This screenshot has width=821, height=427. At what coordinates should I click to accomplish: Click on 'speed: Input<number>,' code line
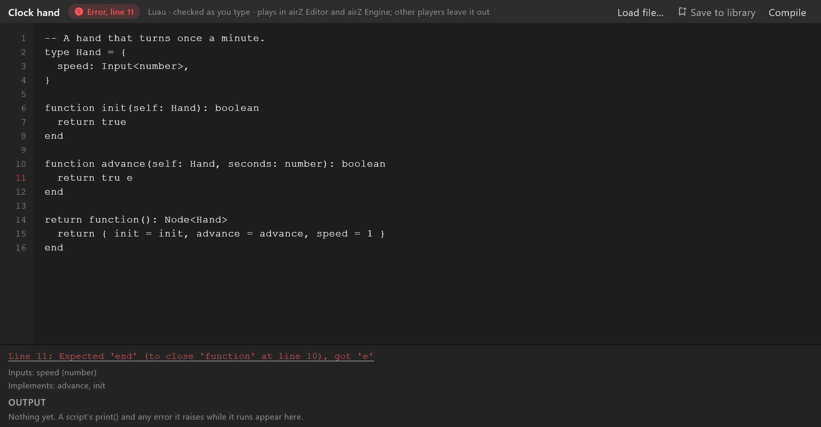pos(123,66)
